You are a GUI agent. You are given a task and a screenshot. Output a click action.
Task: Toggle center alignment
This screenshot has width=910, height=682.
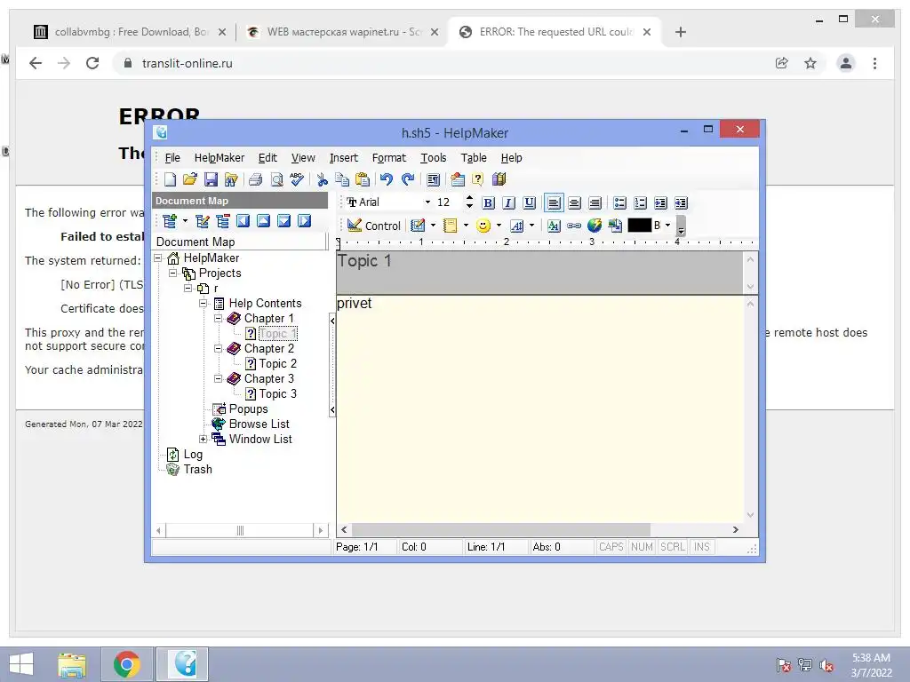(574, 203)
